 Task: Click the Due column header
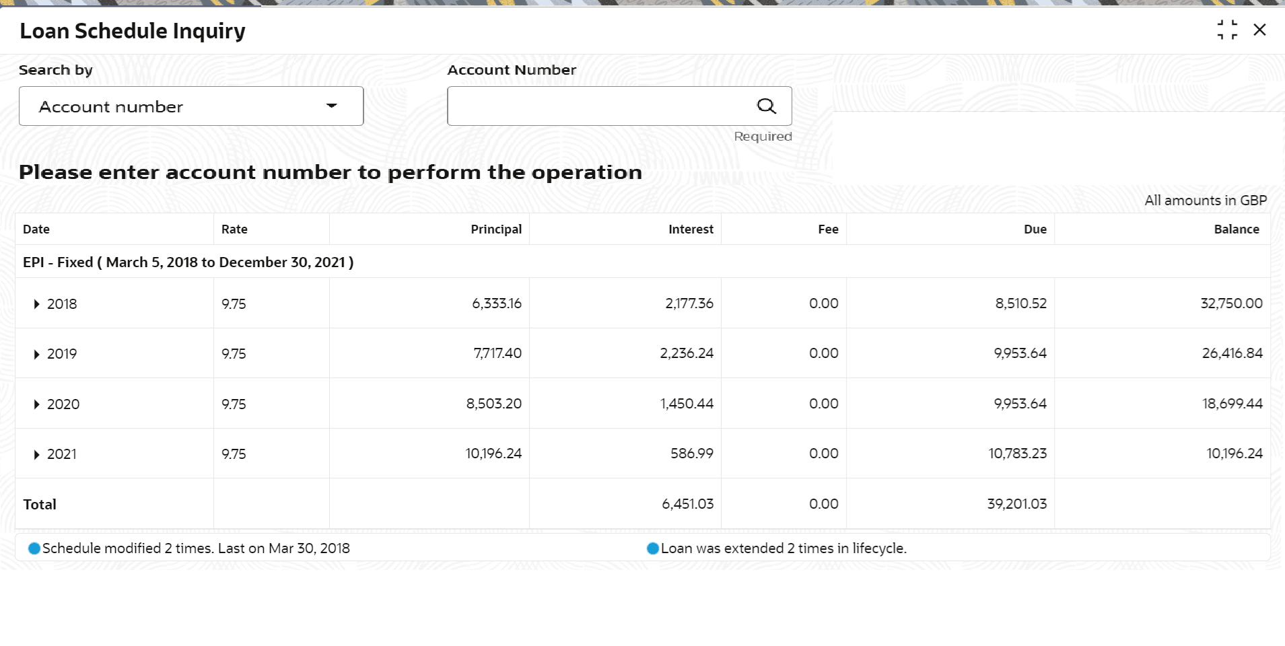point(1035,229)
